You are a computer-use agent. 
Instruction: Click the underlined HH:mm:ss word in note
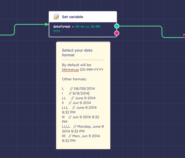[x=70, y=70]
